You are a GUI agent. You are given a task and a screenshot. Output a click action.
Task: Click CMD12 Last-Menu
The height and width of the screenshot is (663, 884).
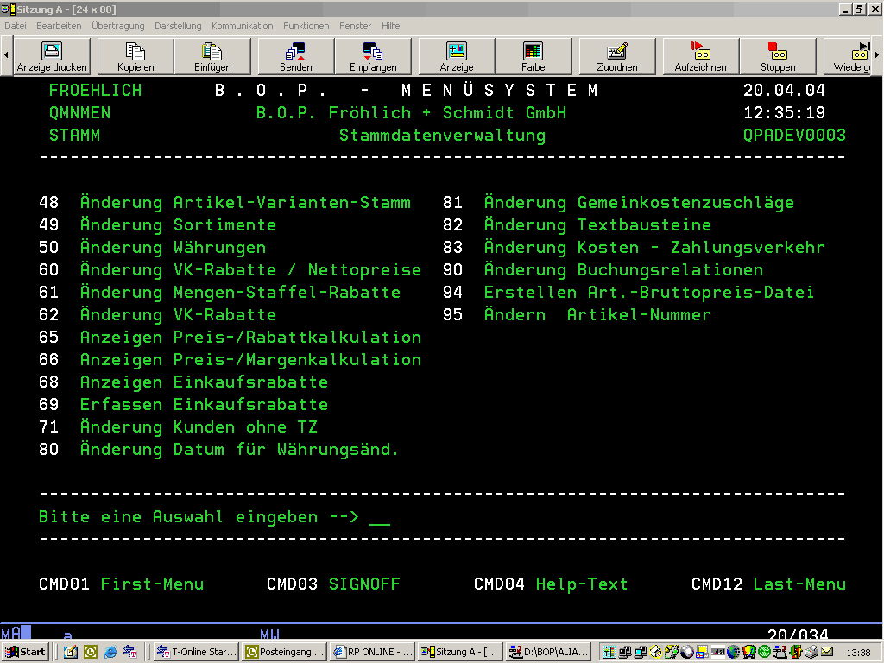point(768,584)
